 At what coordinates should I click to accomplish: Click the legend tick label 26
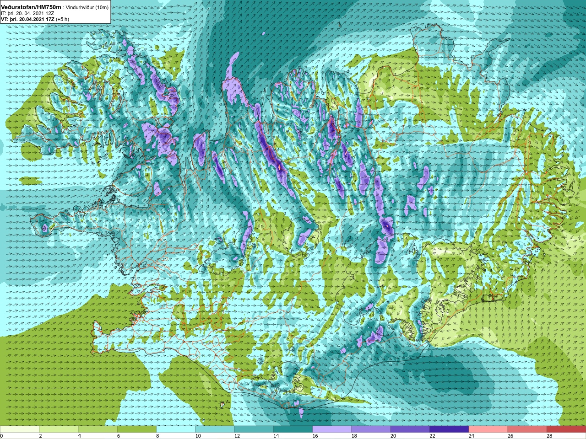[510, 436]
